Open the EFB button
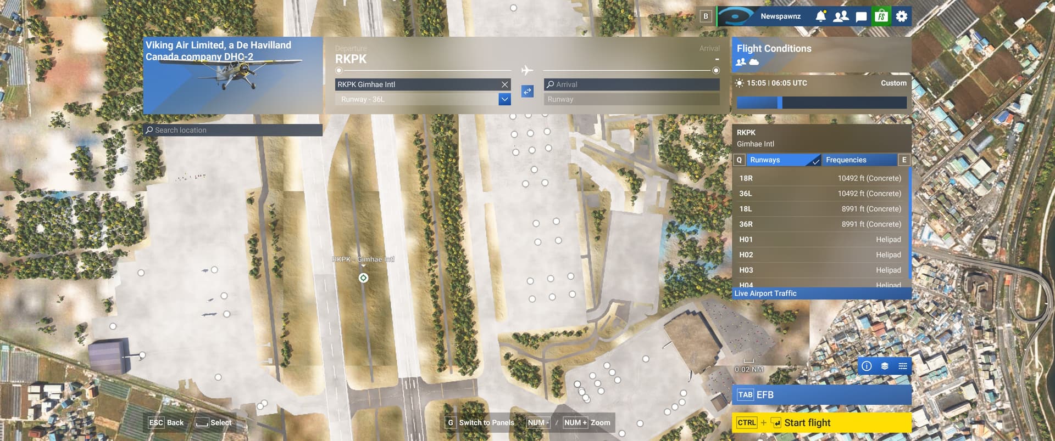The height and width of the screenshot is (441, 1055). click(x=821, y=395)
